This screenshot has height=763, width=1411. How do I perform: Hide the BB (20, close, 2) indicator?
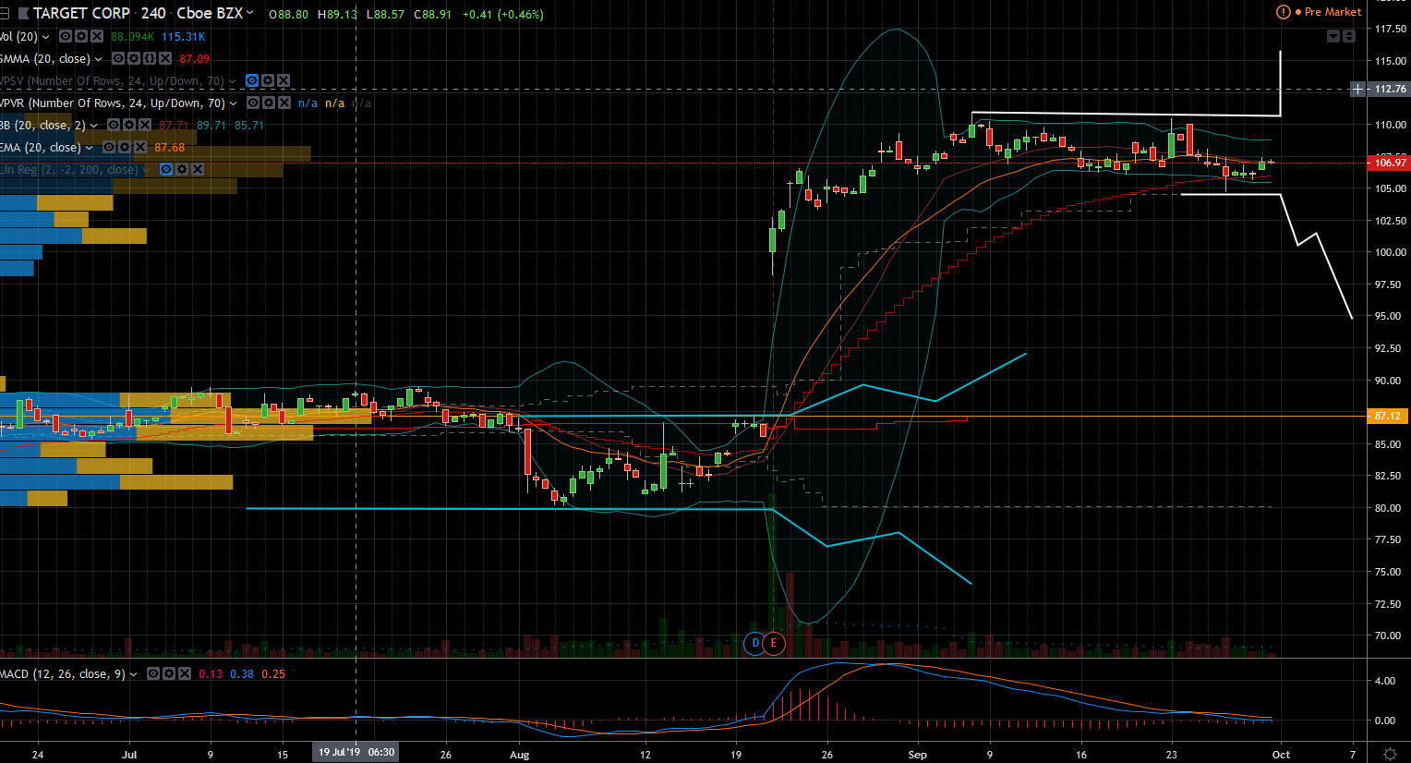coord(113,126)
